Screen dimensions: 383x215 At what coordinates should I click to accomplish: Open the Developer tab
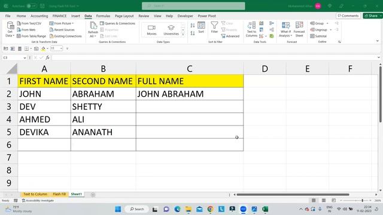pos(185,16)
